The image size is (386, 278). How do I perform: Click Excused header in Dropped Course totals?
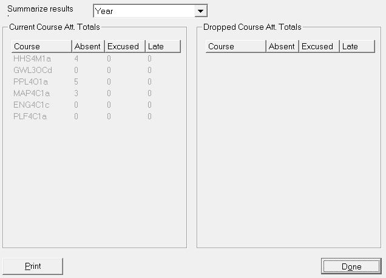click(x=317, y=47)
